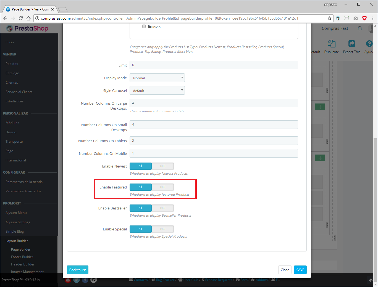This screenshot has width=378, height=287.
Task: Check the Inicio category checkbox
Action: [x=144, y=26]
